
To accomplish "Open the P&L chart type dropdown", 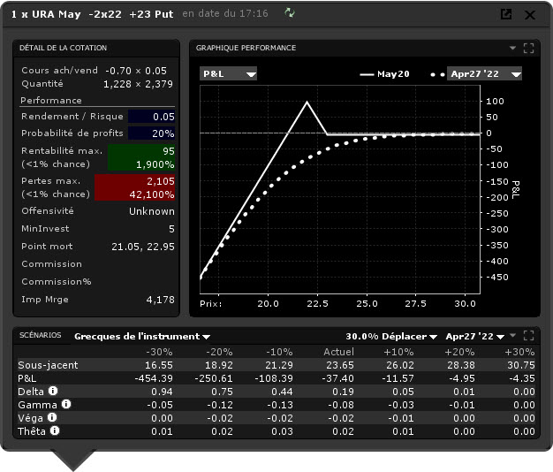I will click(228, 73).
